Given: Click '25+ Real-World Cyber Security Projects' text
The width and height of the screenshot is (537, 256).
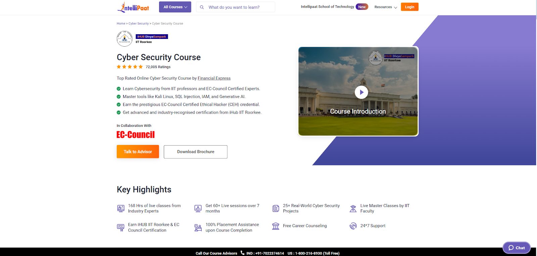Looking at the screenshot, I should click(311, 208).
